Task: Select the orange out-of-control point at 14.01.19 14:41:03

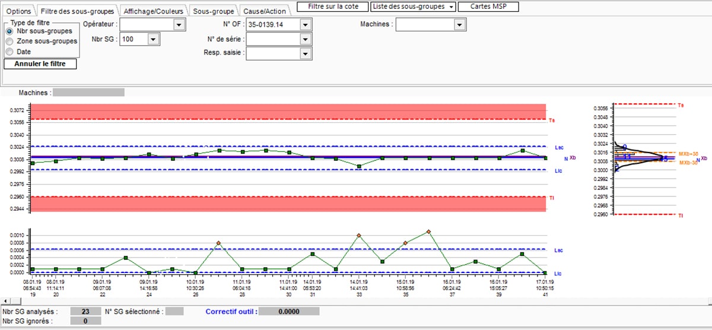Action: [359, 236]
